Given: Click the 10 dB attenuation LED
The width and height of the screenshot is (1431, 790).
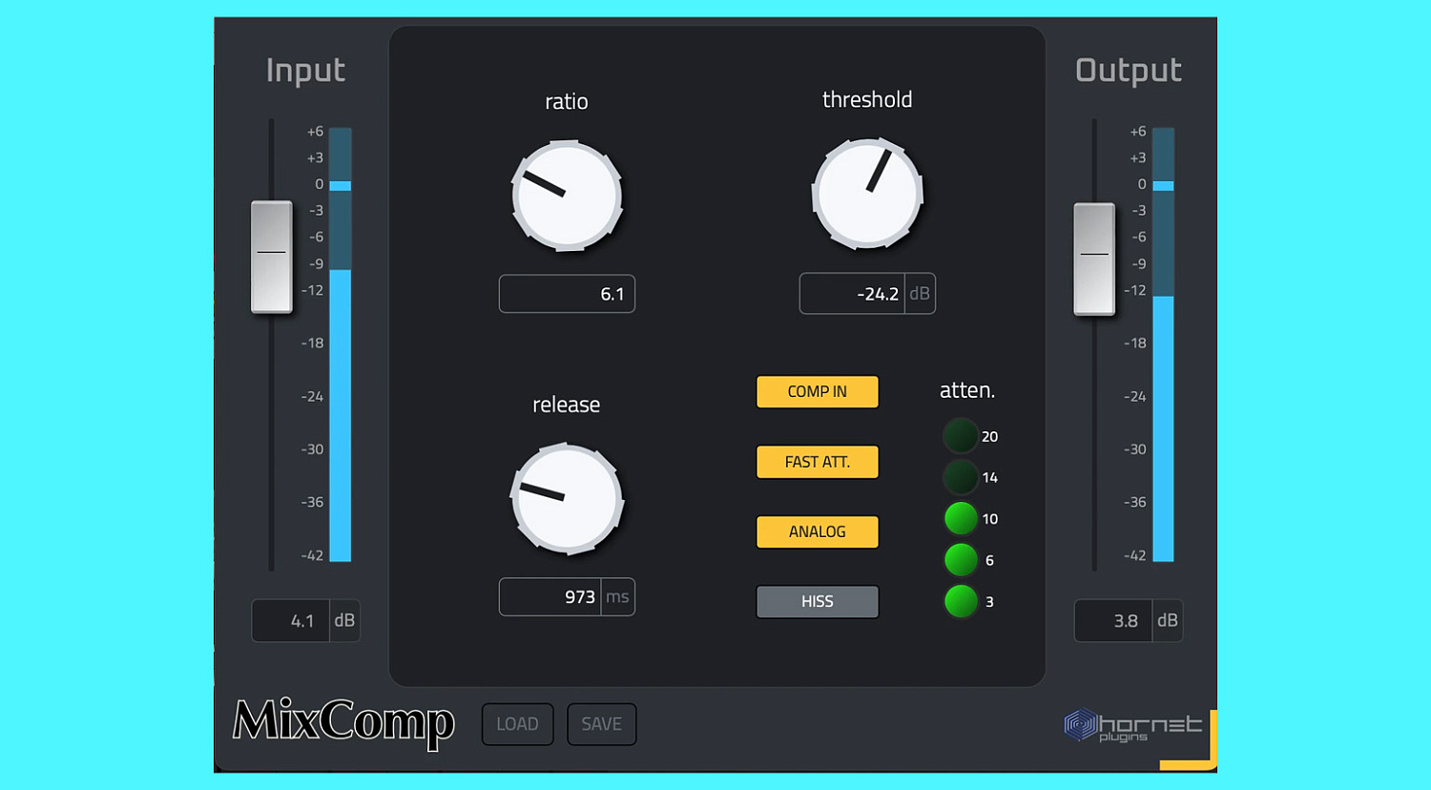Looking at the screenshot, I should click(x=961, y=519).
